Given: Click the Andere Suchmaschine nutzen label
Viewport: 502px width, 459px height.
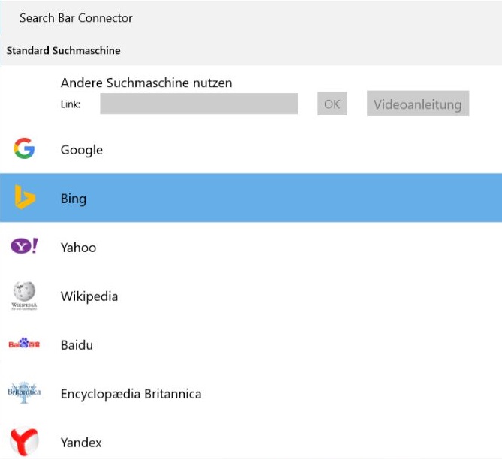Looking at the screenshot, I should [x=146, y=82].
